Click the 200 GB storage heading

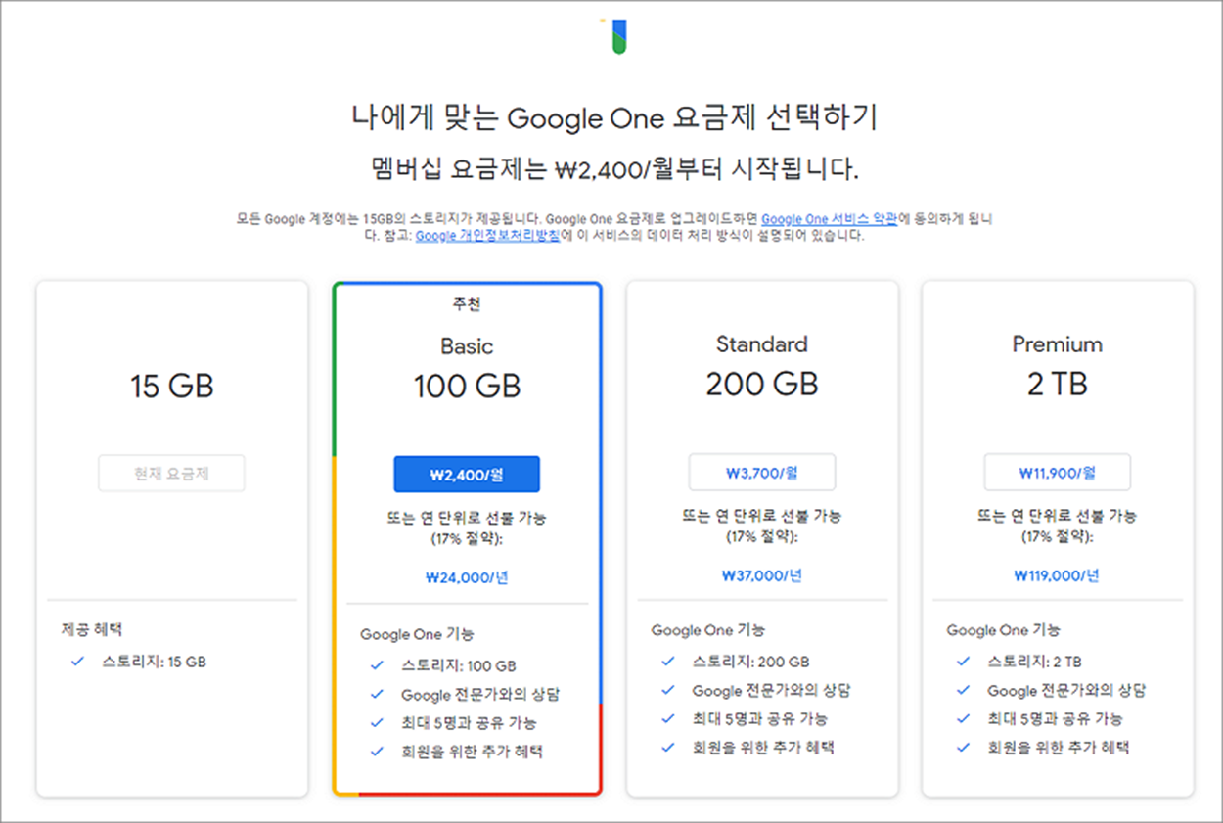(x=762, y=385)
